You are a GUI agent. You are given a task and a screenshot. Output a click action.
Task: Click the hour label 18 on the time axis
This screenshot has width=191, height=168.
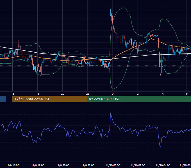[38, 94]
